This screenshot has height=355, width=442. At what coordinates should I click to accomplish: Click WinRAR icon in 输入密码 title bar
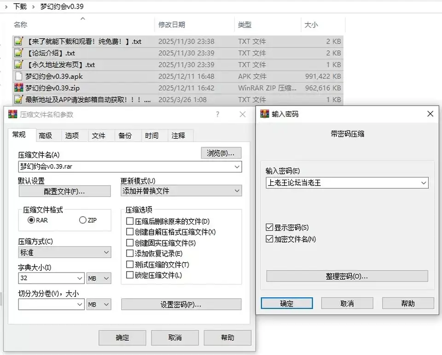(264, 114)
